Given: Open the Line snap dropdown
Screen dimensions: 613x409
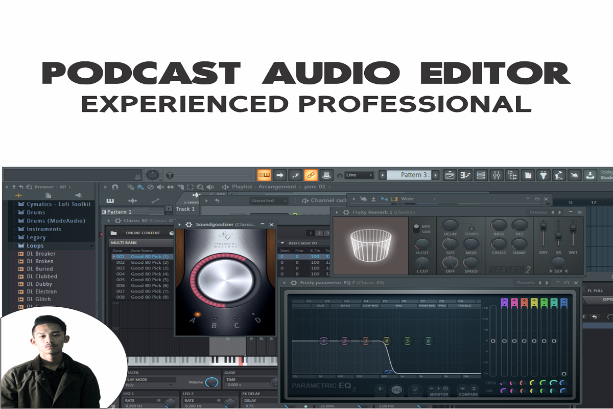Looking at the screenshot, I should coord(360,175).
